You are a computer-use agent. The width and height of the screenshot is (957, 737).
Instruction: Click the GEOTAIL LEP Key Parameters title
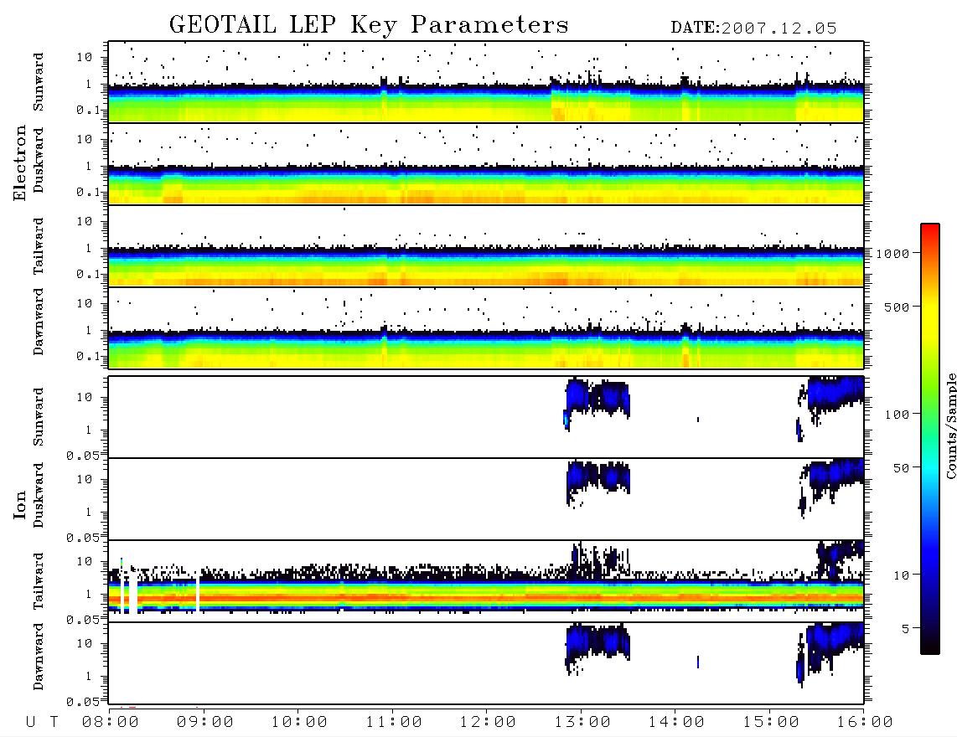pyautogui.click(x=369, y=25)
